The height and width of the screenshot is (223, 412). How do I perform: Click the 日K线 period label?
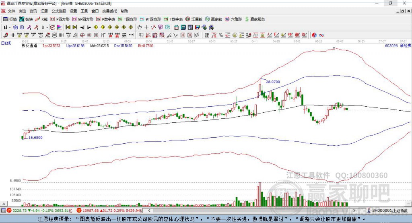pos(6,43)
